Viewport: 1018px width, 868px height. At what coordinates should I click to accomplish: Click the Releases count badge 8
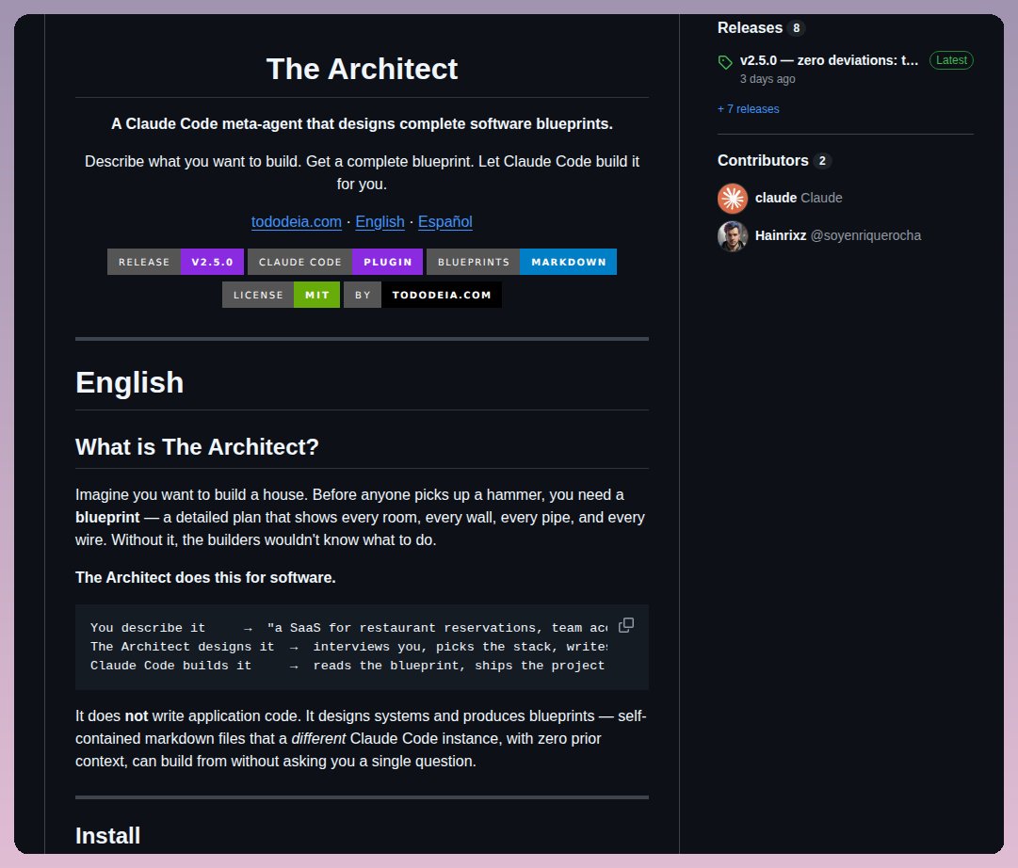(796, 28)
